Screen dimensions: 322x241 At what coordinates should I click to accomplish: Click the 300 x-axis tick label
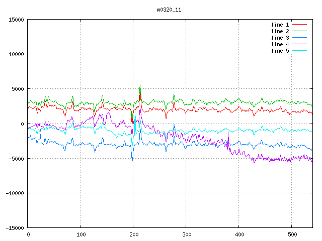(x=186, y=234)
